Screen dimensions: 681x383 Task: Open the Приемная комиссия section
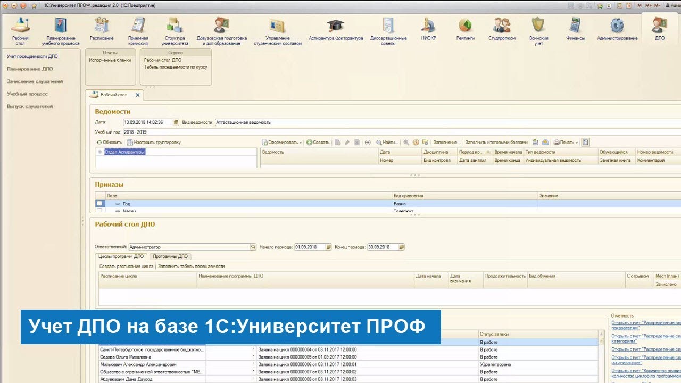click(138, 26)
